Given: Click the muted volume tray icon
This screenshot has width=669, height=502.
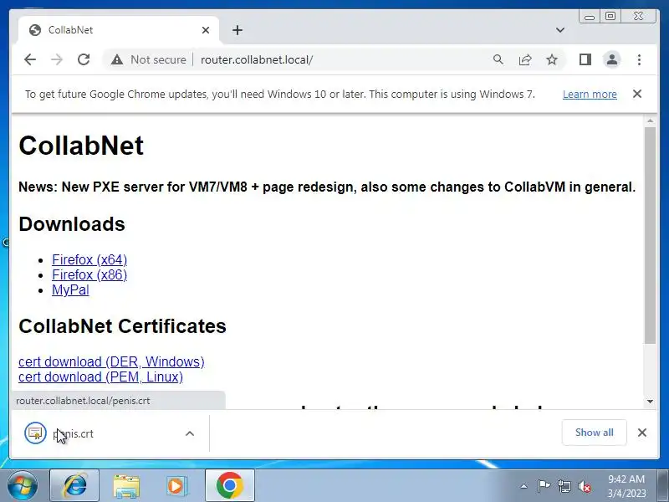Looking at the screenshot, I should 585,486.
